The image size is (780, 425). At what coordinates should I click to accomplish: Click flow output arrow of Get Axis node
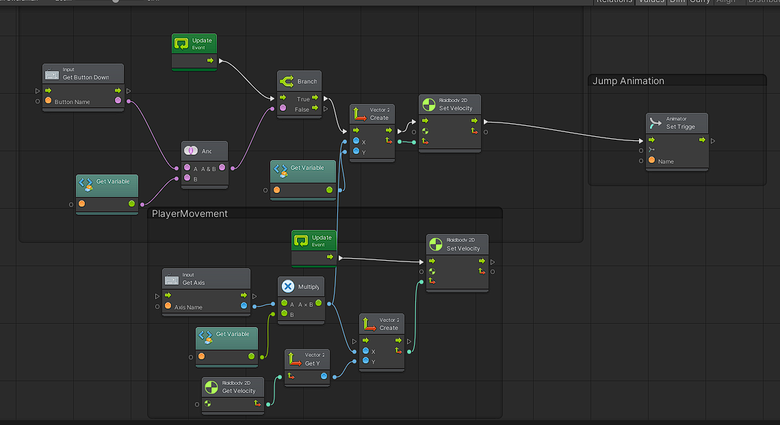coord(244,296)
